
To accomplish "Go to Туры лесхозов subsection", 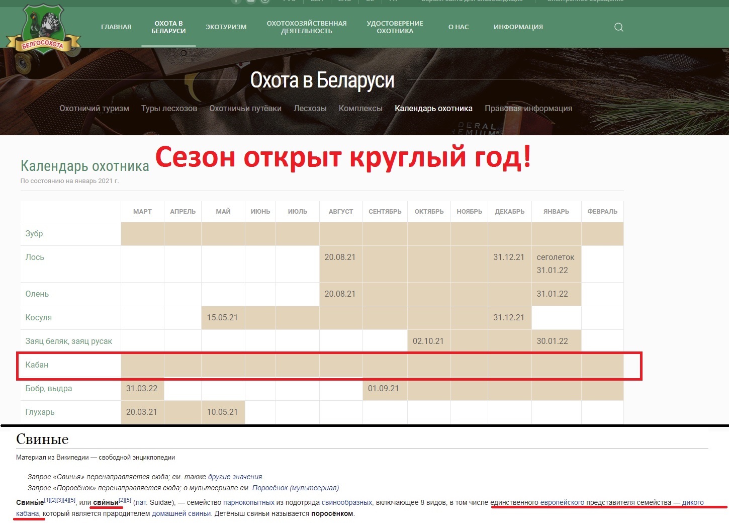I will [x=169, y=108].
